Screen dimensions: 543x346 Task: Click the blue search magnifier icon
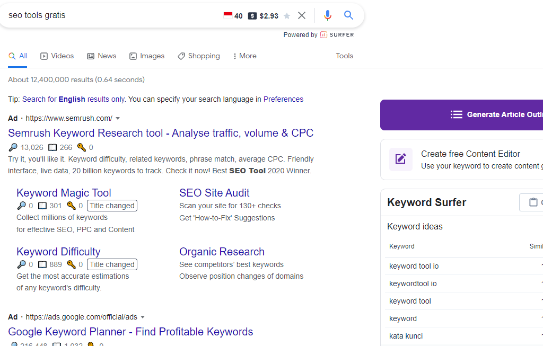pos(348,15)
